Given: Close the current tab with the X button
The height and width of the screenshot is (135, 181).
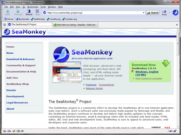Looking at the screenshot, I should [177, 25].
